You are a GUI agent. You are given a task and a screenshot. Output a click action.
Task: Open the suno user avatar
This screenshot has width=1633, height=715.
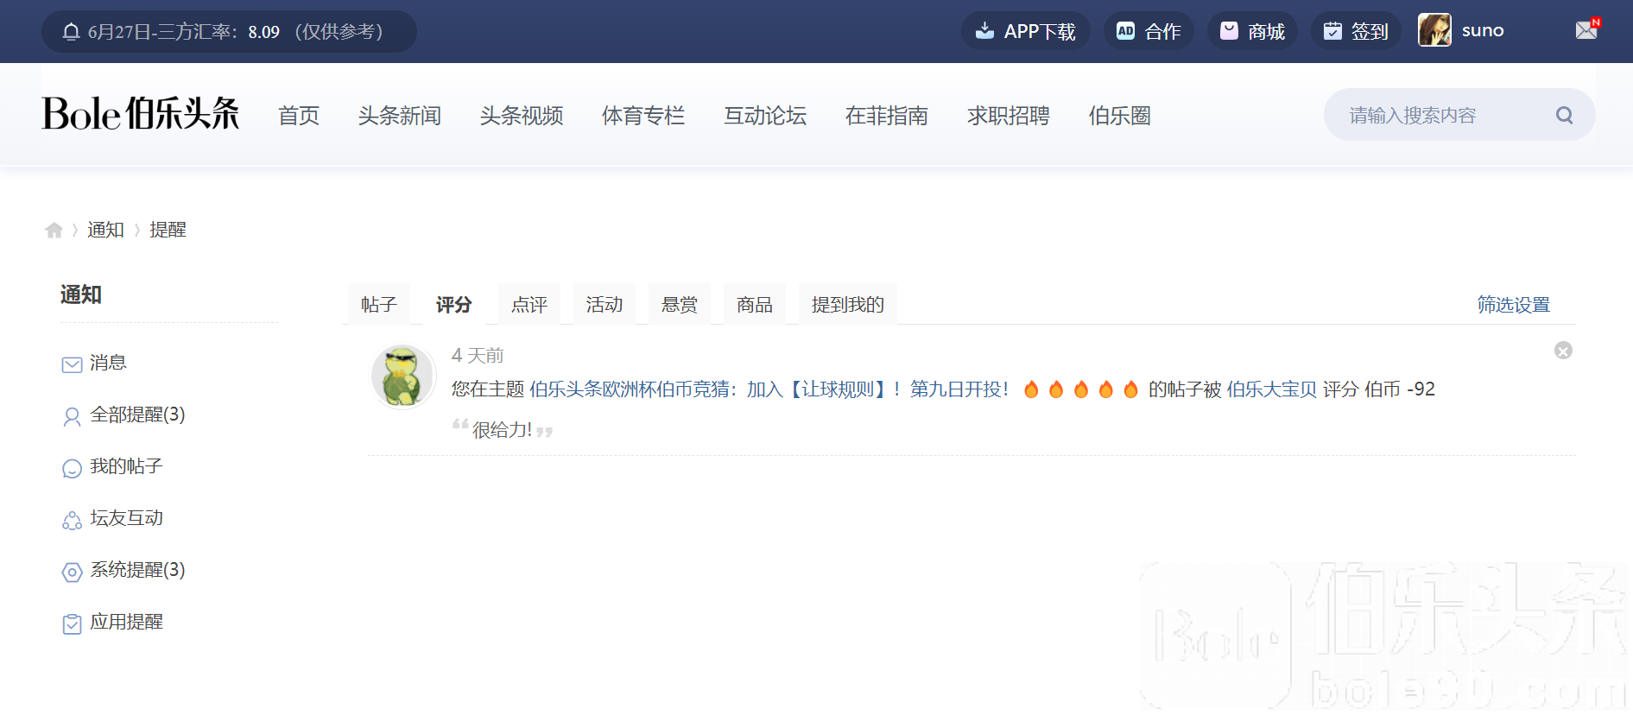(1434, 31)
